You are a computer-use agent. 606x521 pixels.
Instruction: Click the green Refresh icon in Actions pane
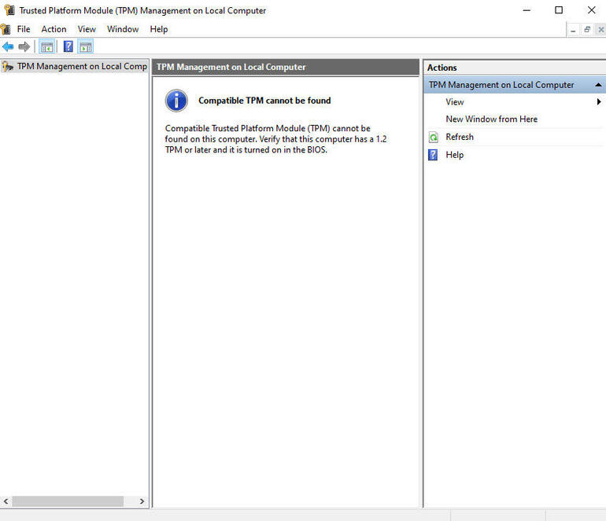[433, 137]
